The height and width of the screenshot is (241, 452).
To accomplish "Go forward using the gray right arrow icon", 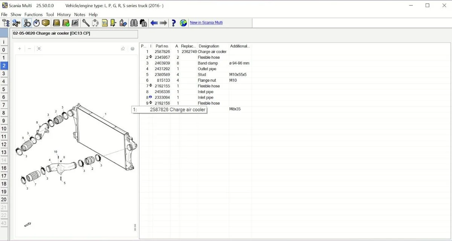I will click(x=163, y=23).
